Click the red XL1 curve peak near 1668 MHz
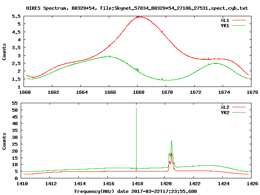Viewport: 260px width, 195px height. pos(139,17)
